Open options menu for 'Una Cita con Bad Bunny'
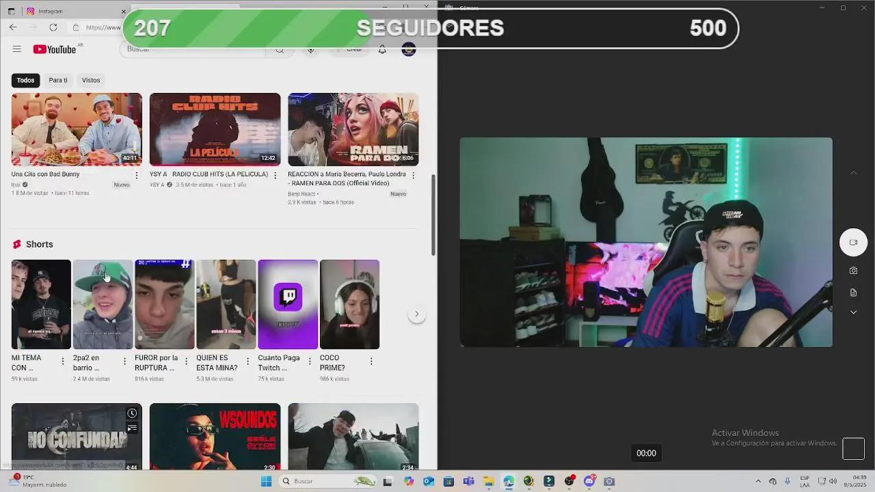Viewport: 875px width, 492px height. 136,174
